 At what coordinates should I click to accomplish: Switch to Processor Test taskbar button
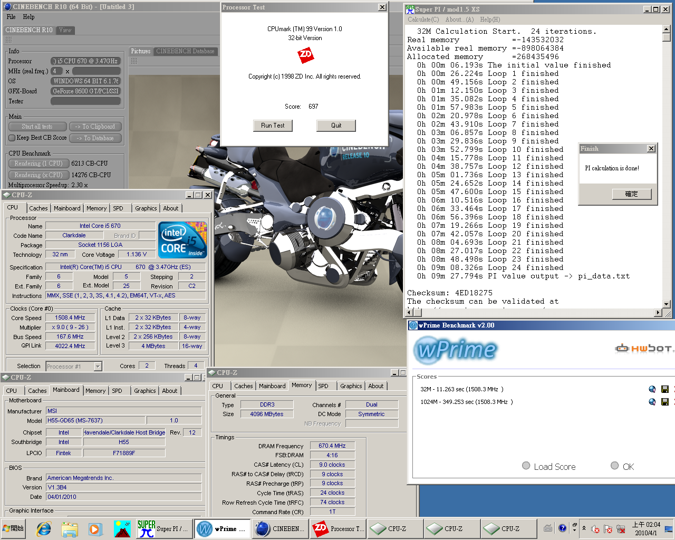point(337,528)
